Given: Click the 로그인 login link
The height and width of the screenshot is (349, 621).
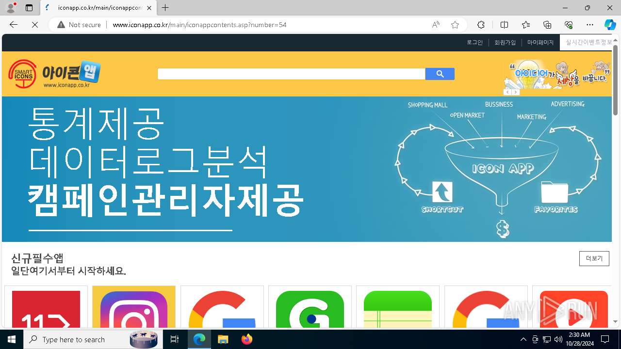Looking at the screenshot, I should (x=475, y=43).
